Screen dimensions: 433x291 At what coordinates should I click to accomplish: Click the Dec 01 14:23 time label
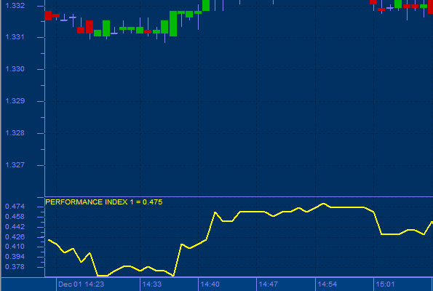[x=82, y=284]
